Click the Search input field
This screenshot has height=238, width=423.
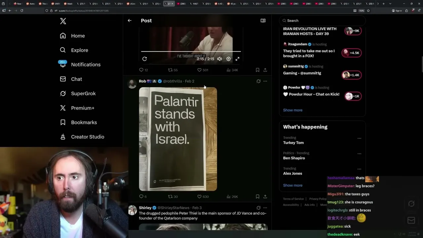click(x=322, y=20)
